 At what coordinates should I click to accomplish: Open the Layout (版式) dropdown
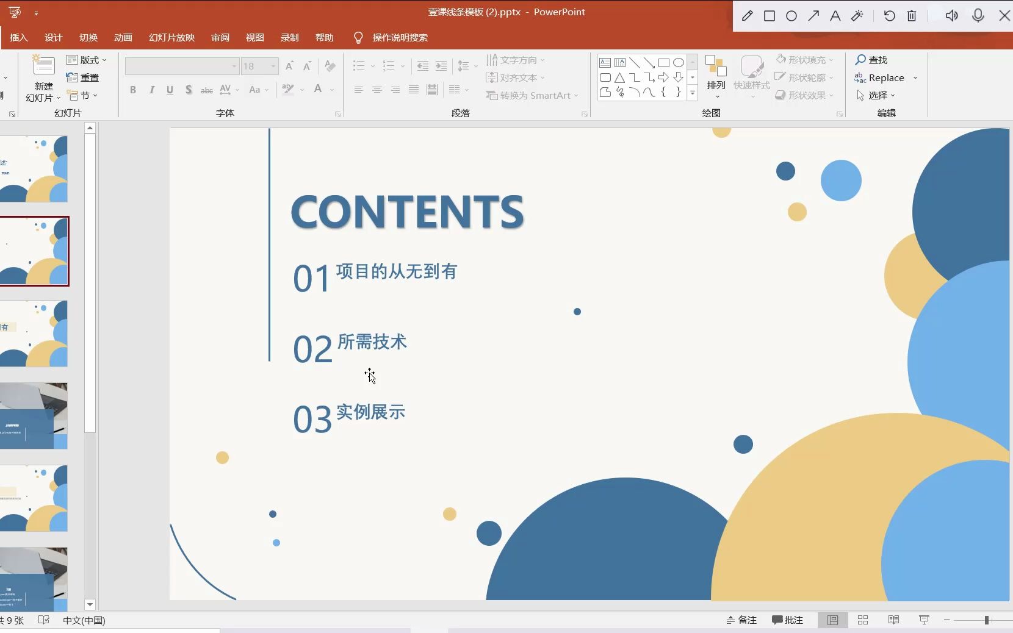point(87,60)
